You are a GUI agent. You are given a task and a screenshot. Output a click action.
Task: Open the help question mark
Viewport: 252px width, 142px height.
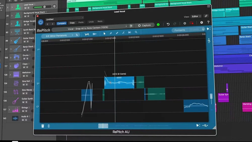point(208,22)
